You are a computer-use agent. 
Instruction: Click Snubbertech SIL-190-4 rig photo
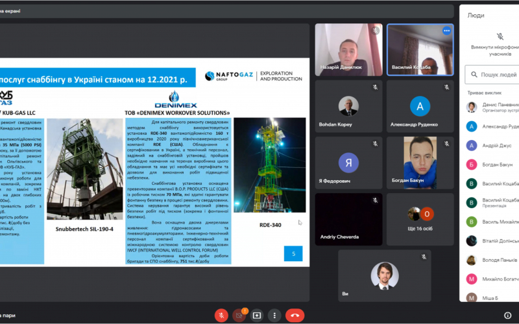pos(85,169)
